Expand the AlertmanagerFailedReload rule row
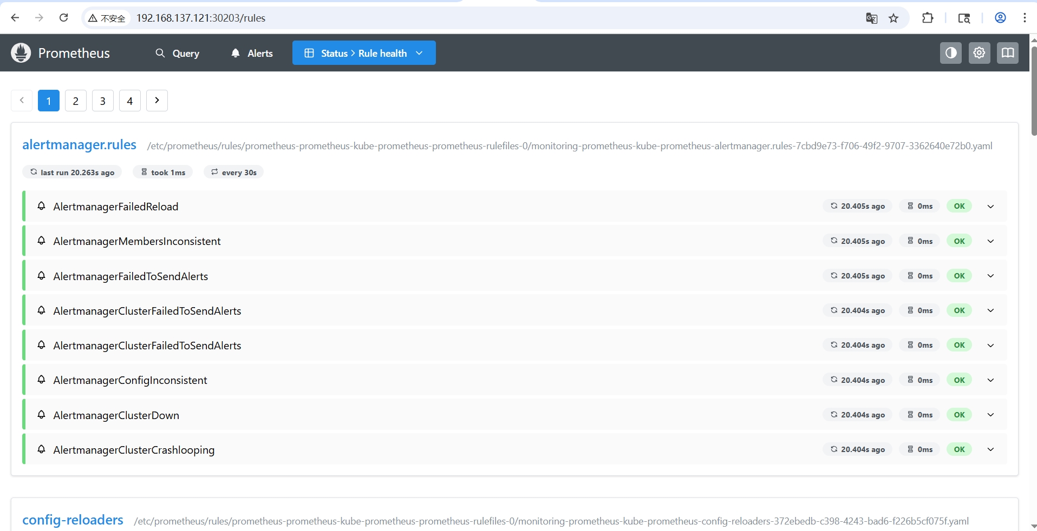 pos(990,207)
